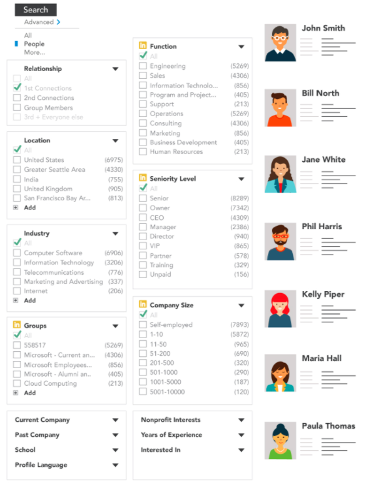The width and height of the screenshot is (379, 485).
Task: Open Bill North's profile avatar
Action: 280,108
